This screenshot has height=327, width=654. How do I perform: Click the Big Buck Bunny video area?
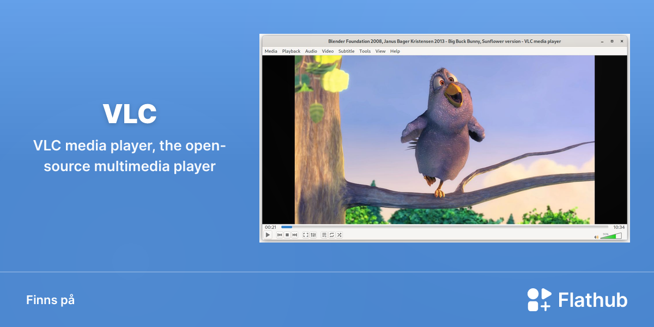[x=445, y=140]
